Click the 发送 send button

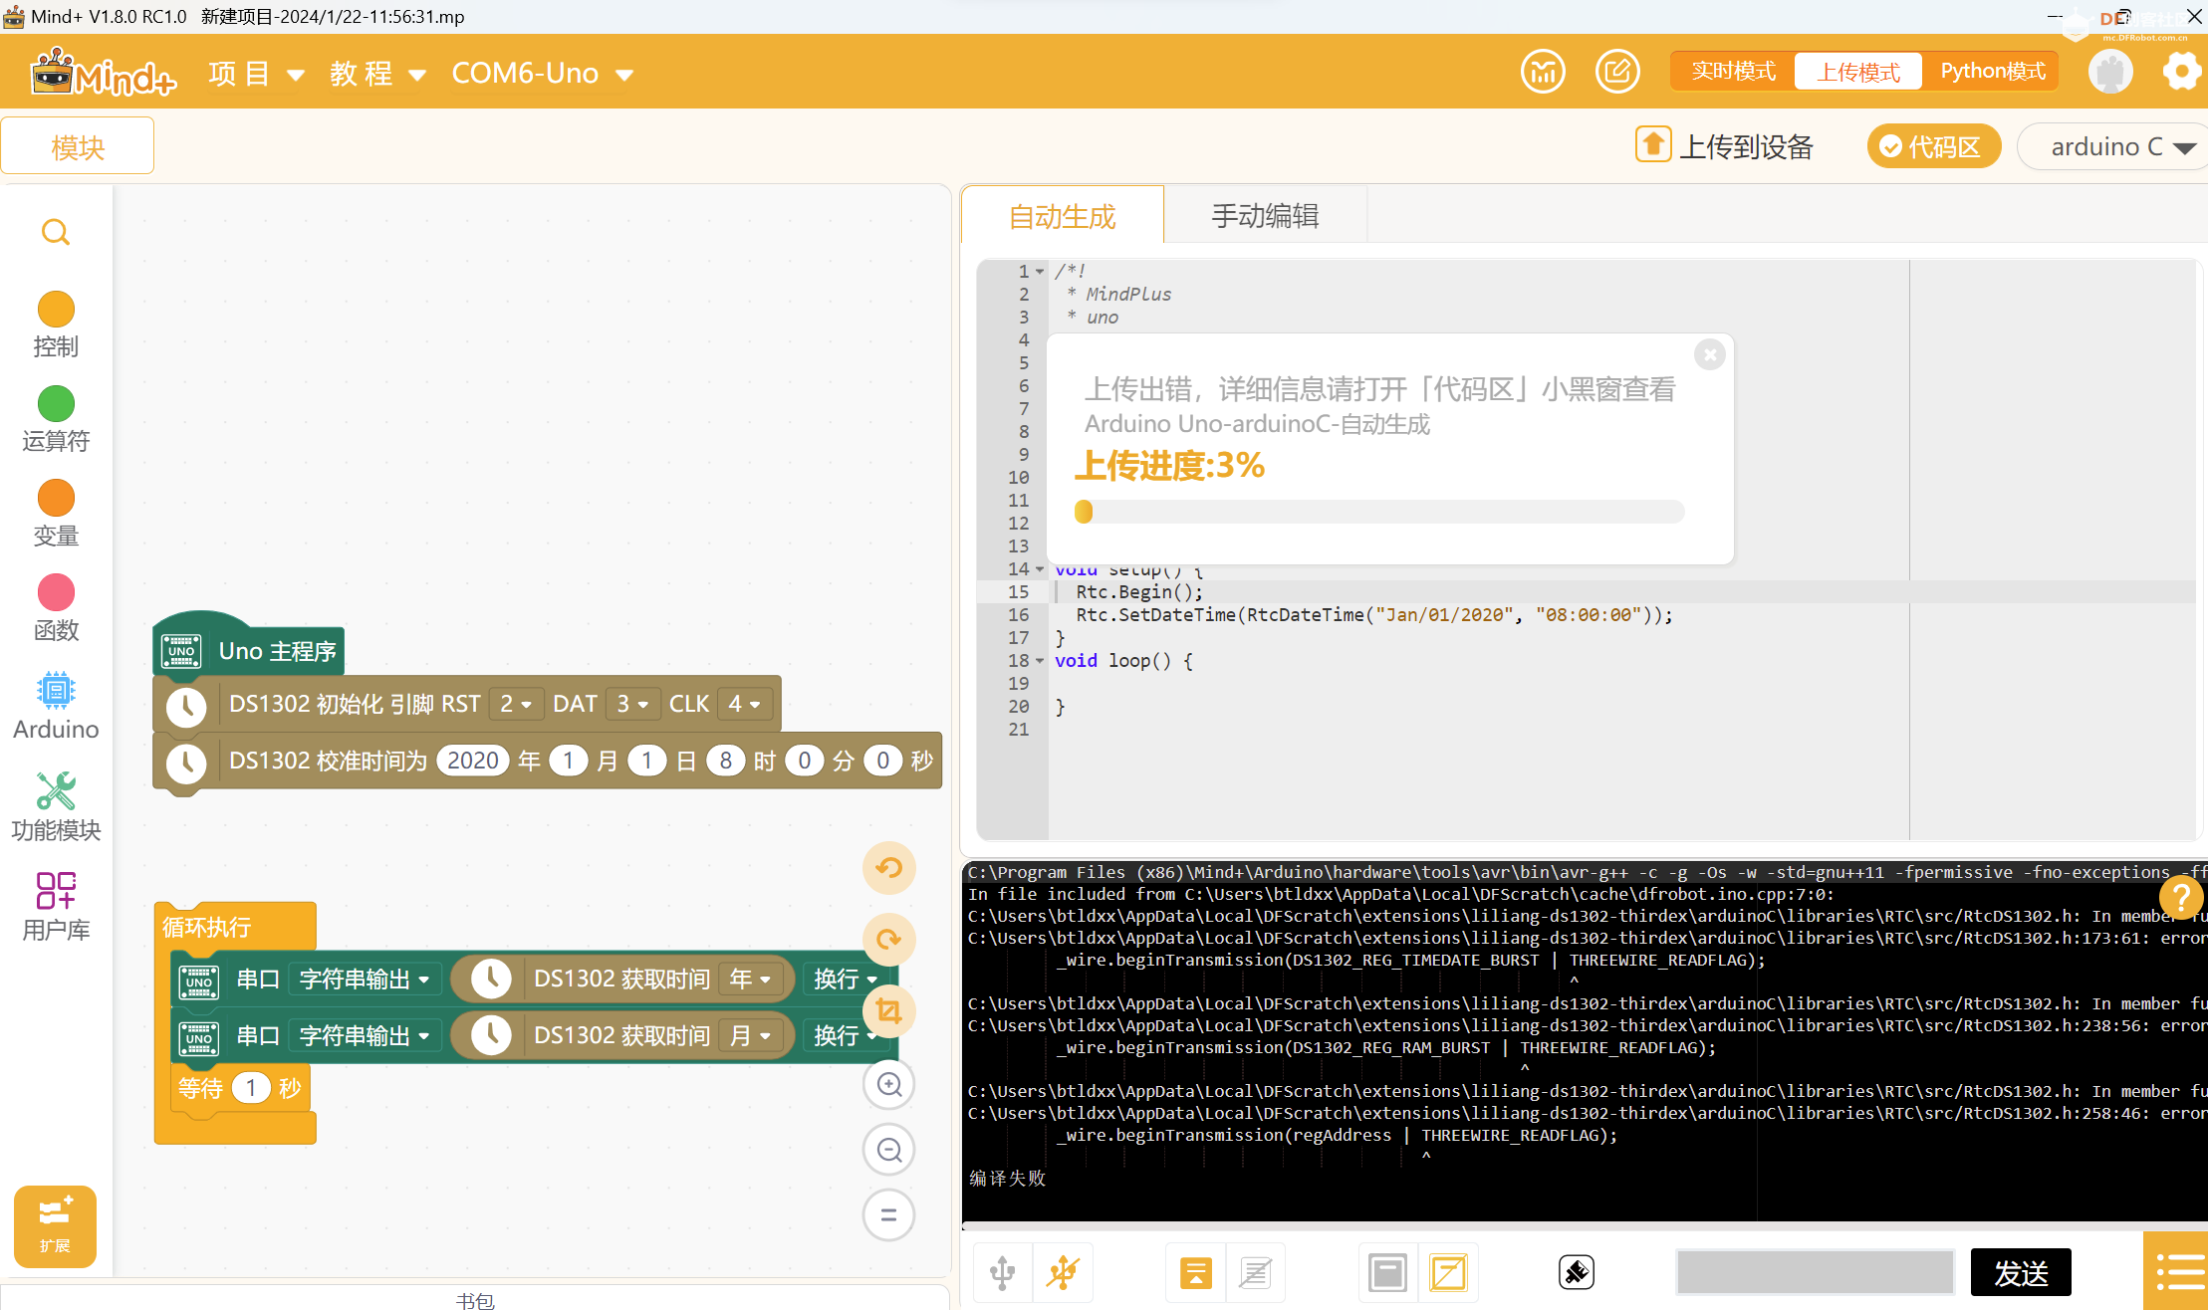point(2021,1272)
